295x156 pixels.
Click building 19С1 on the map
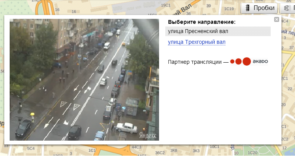click(166, 5)
